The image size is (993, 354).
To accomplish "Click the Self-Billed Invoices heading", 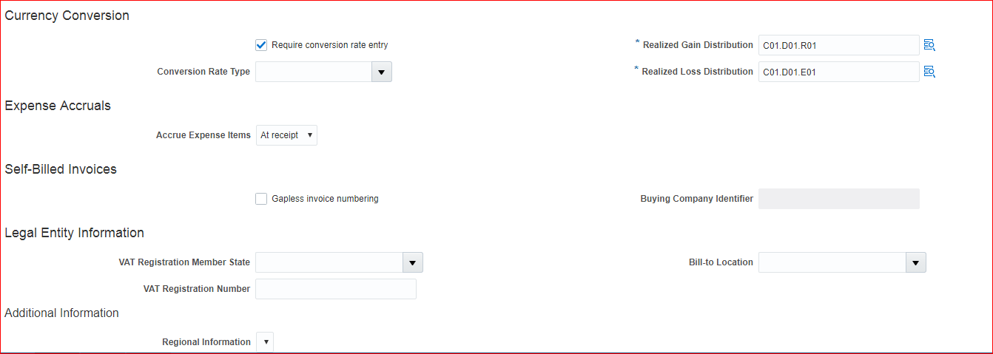I will [61, 169].
